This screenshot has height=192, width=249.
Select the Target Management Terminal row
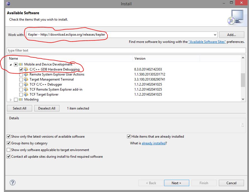coord(124,79)
